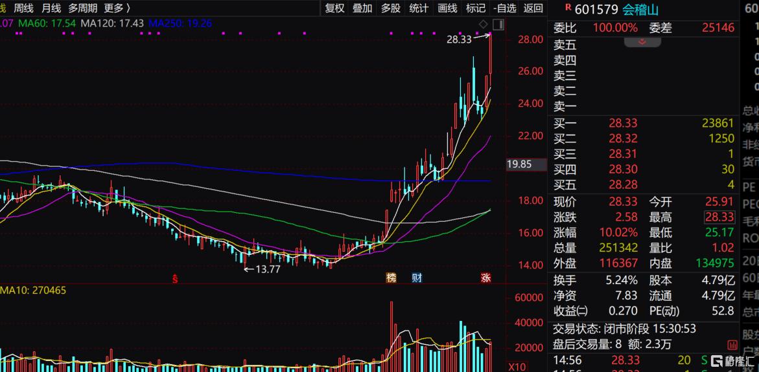Click the stock code 601579

(597, 9)
